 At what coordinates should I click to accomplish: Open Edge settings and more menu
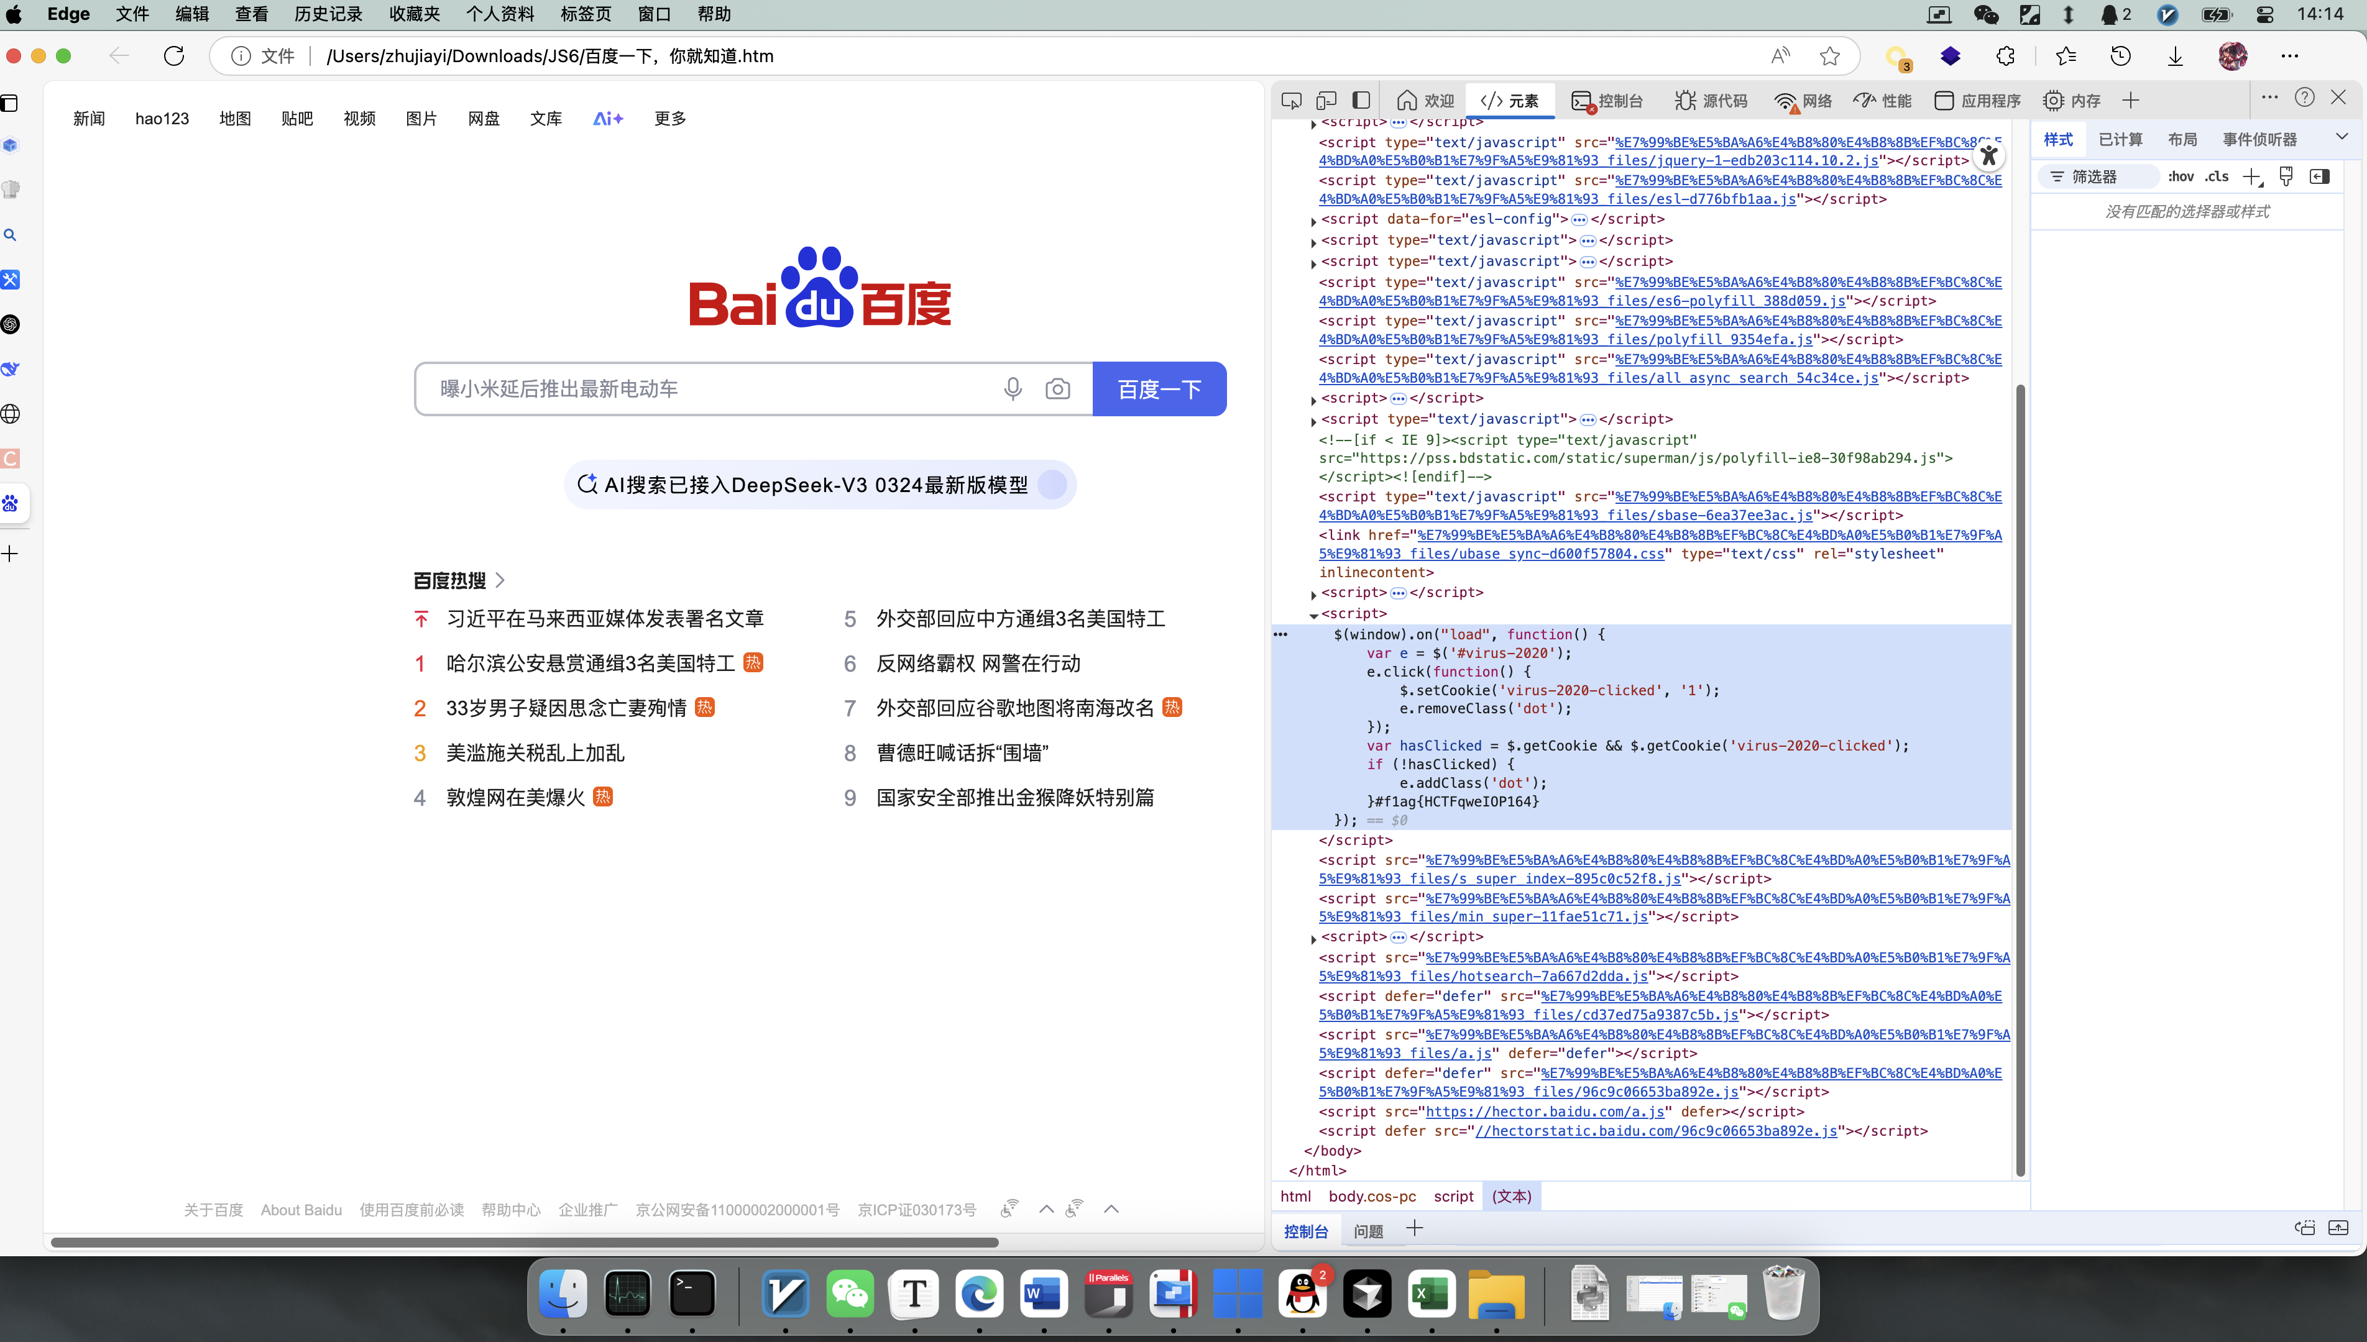tap(2289, 56)
